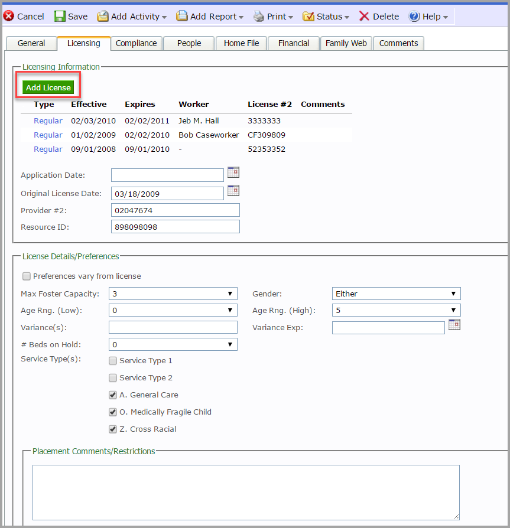
Task: Switch to the Financial tab
Action: coord(293,44)
